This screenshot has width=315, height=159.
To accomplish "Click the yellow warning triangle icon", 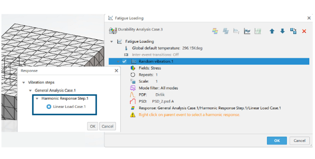I will 132,115.
